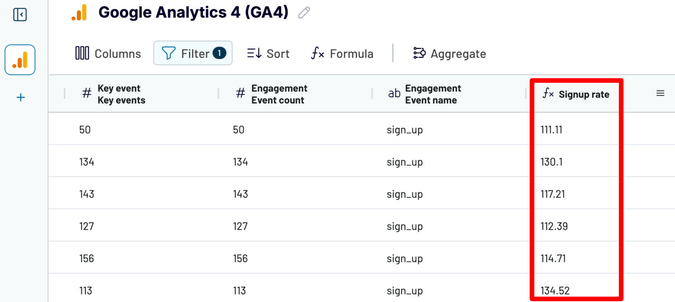Click the fx icon on the Signup rate header
Viewport: 675px width, 302px height.
(x=548, y=93)
